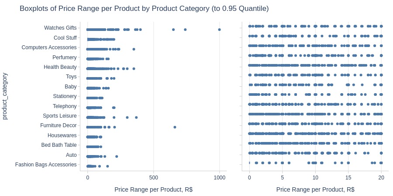The height and width of the screenshot is (196, 393).
Task: Select the Watches Gifts category label
Action: [60, 28]
